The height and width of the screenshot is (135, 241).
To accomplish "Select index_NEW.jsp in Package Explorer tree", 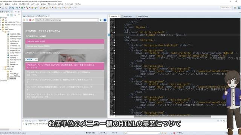I will coord(15,76).
